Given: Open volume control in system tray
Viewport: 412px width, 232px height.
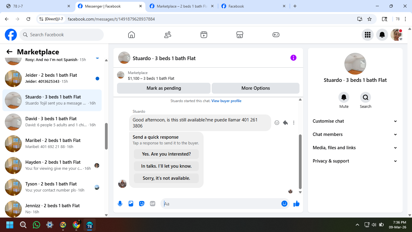Looking at the screenshot, I should point(374,225).
